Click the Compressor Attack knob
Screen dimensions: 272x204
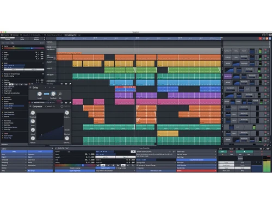[33, 130]
